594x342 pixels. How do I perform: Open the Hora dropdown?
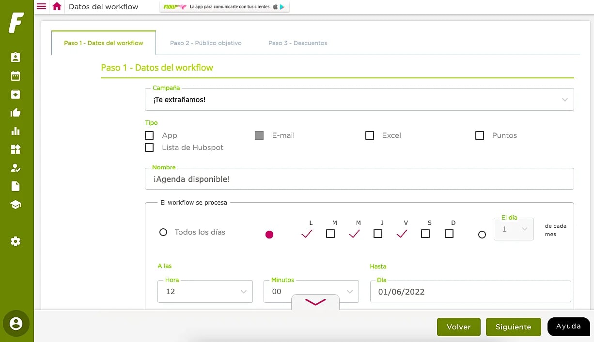tap(205, 292)
